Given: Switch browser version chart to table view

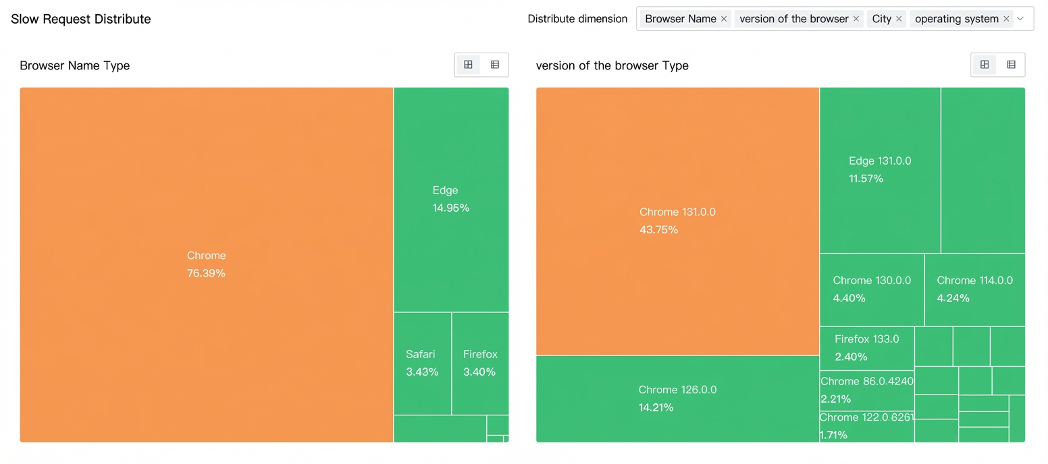Looking at the screenshot, I should [1011, 65].
